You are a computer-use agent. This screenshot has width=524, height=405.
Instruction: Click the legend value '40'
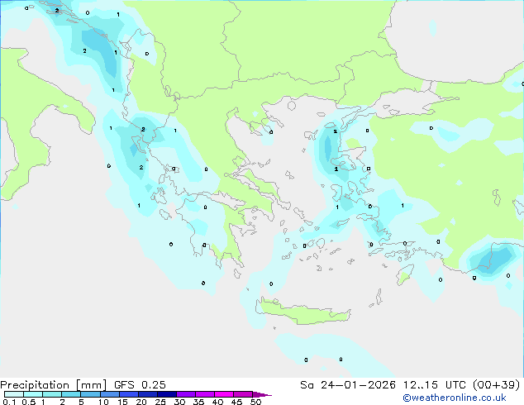[217, 402]
